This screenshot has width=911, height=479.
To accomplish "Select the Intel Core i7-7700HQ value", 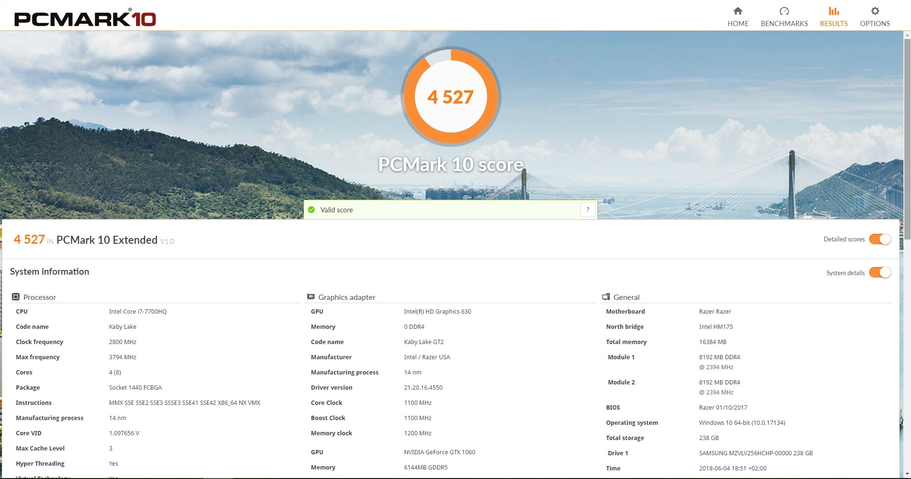I will (x=137, y=311).
